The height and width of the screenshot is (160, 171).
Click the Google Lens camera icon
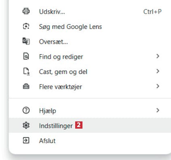pos(26,26)
